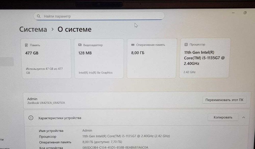
Task: Open the 477 GB storage card
Action: click(47, 59)
